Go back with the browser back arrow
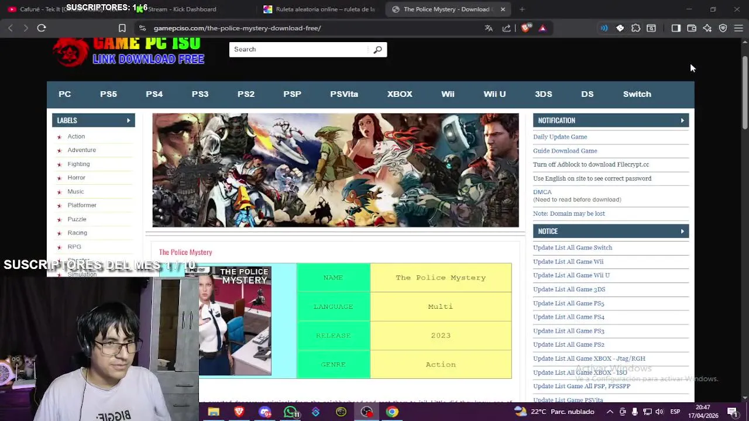Viewport: 749px width, 421px height. pyautogui.click(x=11, y=28)
